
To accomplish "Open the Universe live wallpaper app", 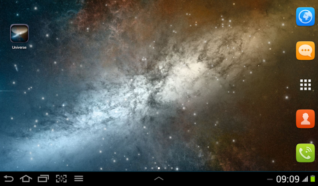I will pos(19,34).
